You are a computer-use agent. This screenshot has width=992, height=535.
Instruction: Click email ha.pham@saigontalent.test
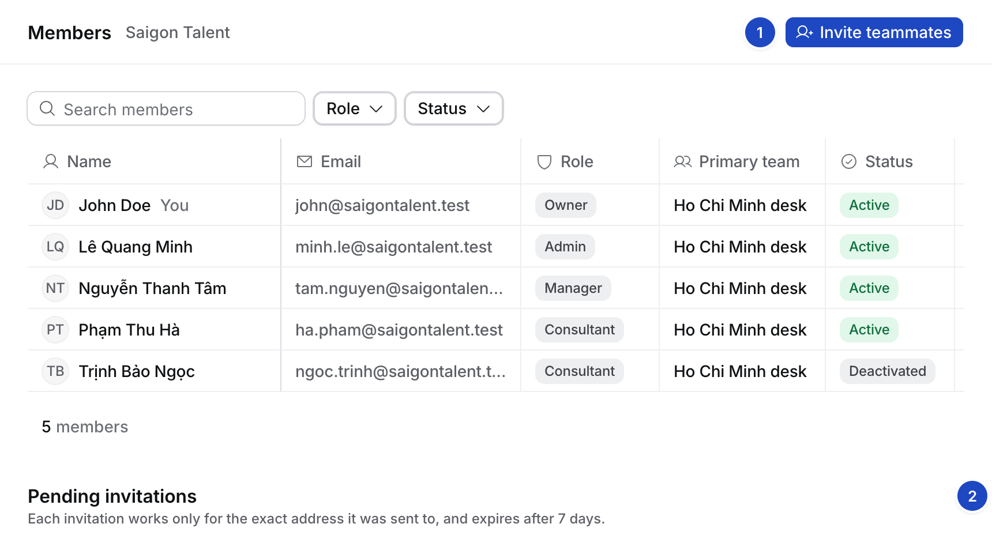tap(399, 330)
